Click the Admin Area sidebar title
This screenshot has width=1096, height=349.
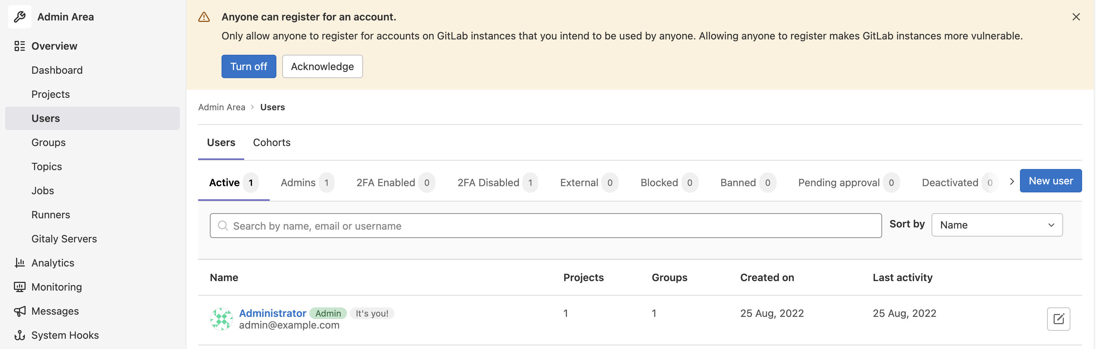pyautogui.click(x=65, y=17)
